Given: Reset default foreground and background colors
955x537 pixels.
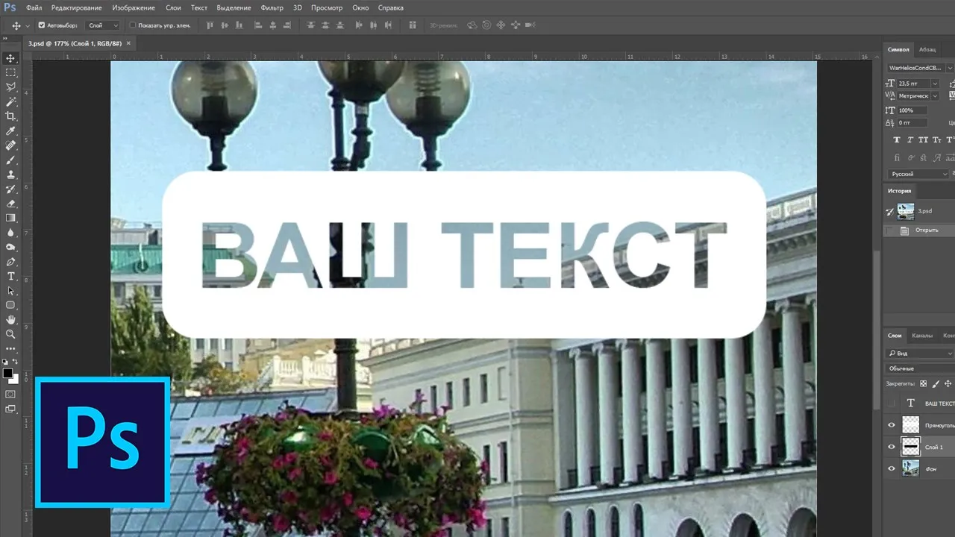Looking at the screenshot, I should (x=6, y=362).
